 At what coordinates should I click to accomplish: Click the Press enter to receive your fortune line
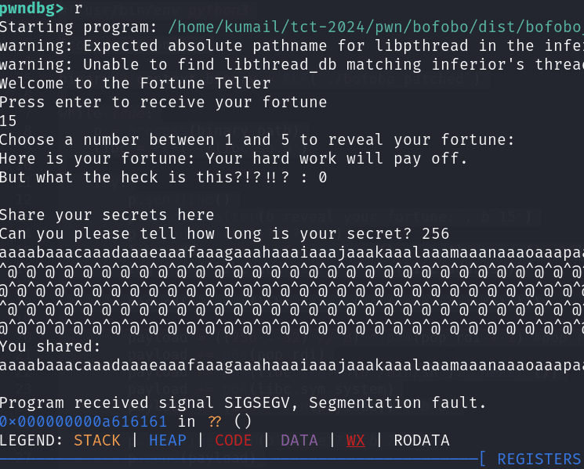pos(163,103)
